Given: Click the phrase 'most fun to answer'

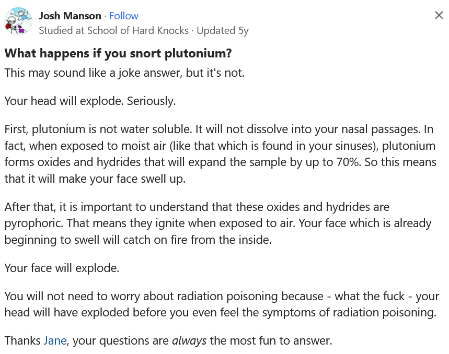Looking at the screenshot, I should [281, 340].
